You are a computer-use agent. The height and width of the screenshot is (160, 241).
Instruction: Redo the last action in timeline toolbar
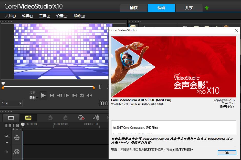click(x=66, y=118)
